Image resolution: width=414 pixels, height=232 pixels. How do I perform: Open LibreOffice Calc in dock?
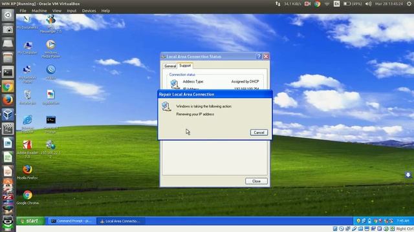click(x=8, y=157)
